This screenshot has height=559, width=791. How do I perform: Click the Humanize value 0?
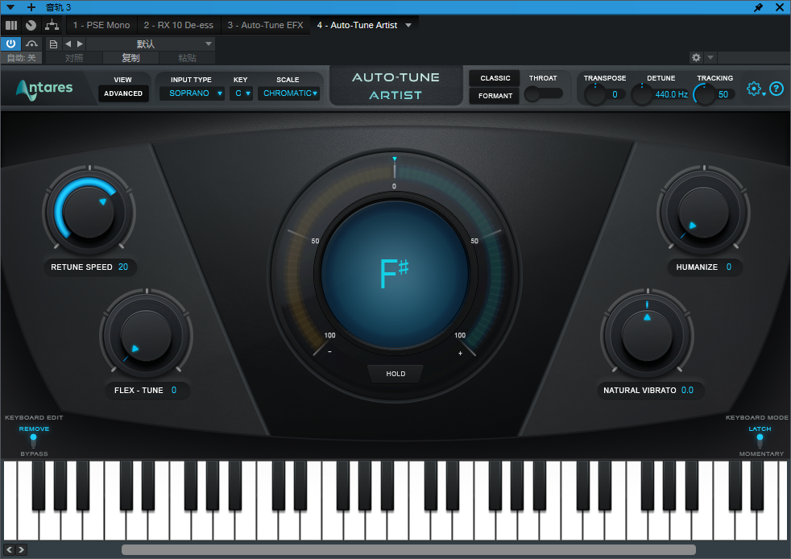click(729, 267)
